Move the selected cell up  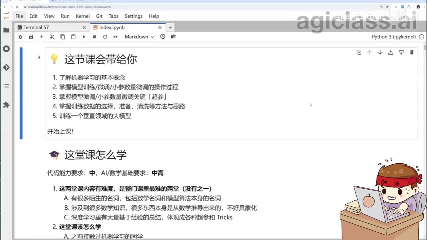pyautogui.click(x=369, y=52)
